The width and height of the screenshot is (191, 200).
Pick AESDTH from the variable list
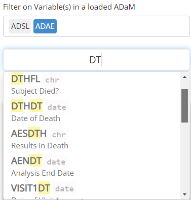coord(92,139)
